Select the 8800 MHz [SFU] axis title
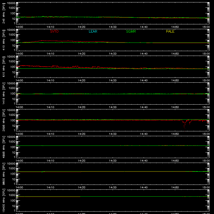Screen dimensions: 214x214 3,174
